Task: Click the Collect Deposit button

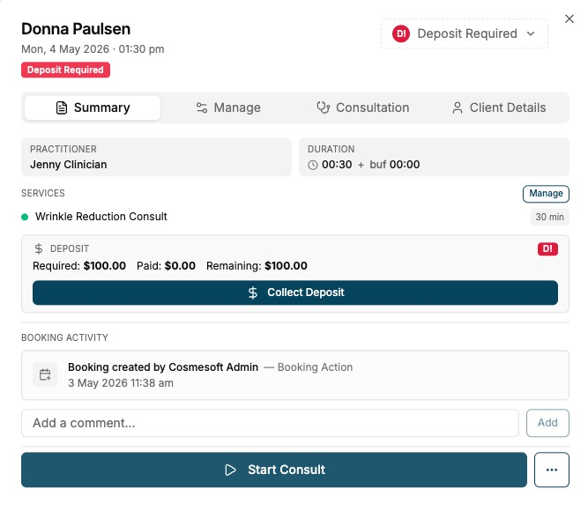Action: [295, 293]
